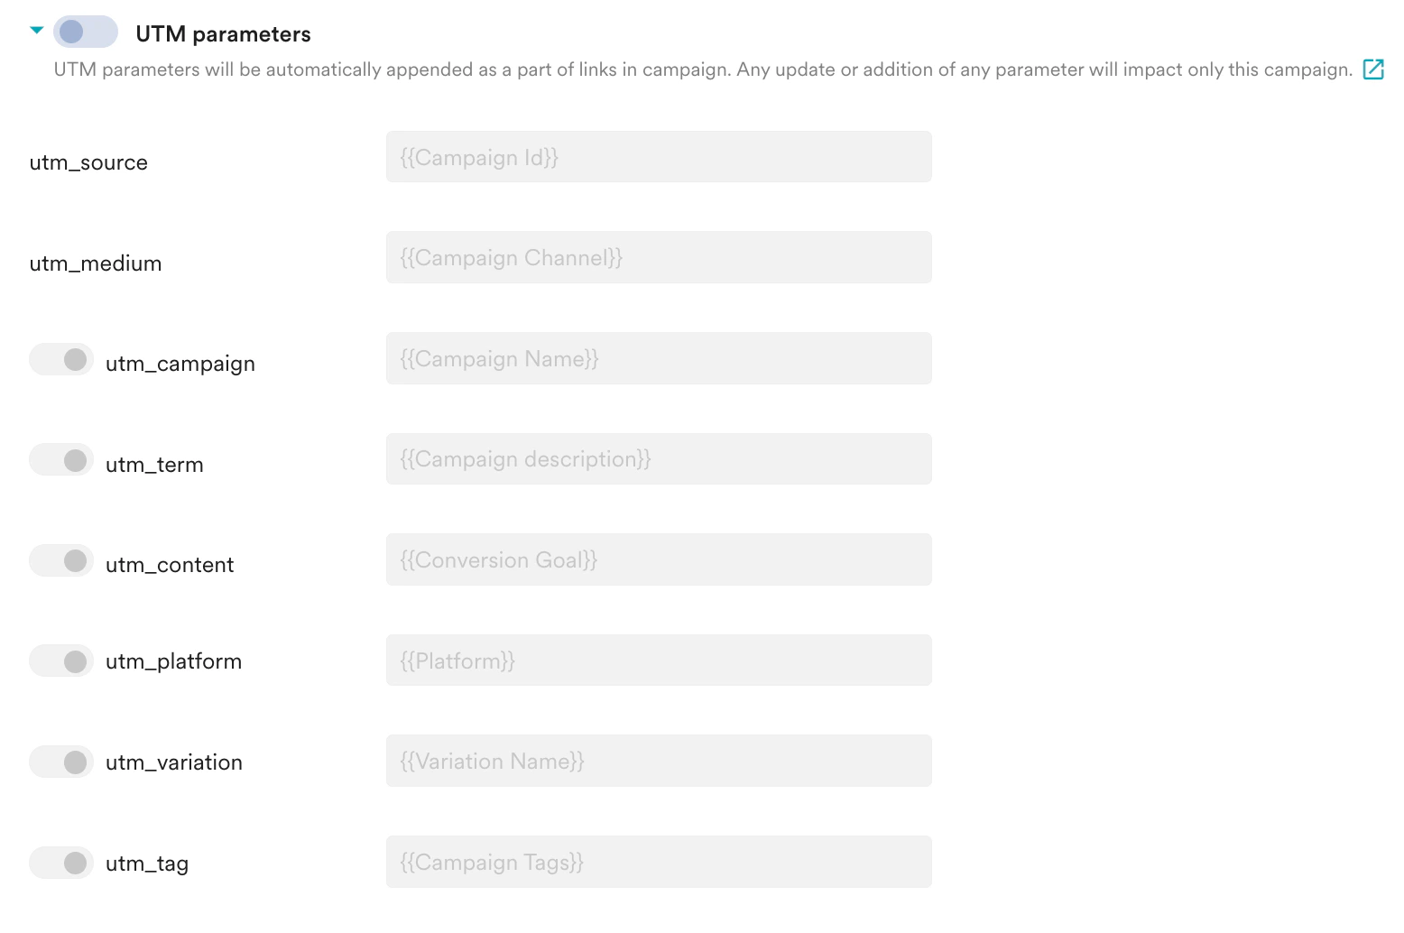Screen dimensions: 1404x933
Task: Click the utm_source value field
Action: click(x=659, y=157)
